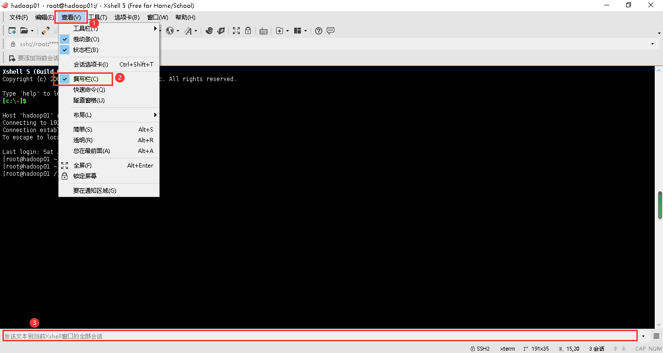Select 锁定屏幕 in the view menu
The height and width of the screenshot is (353, 663).
(109, 176)
